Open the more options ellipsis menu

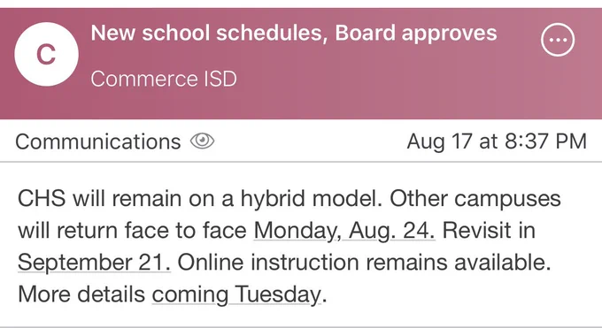coord(558,40)
